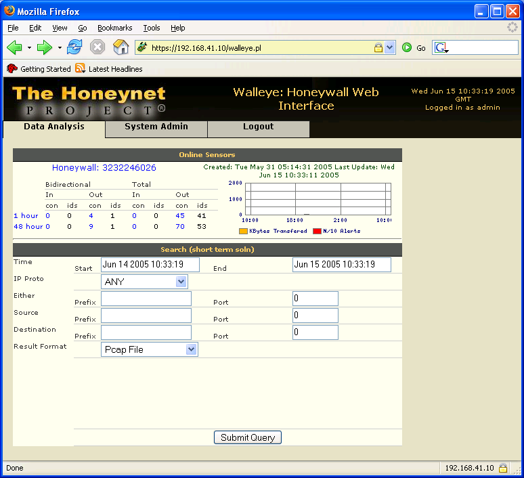The width and height of the screenshot is (524, 478).
Task: Open the Honeywall: 3232246026 sensor link
Action: click(x=104, y=167)
